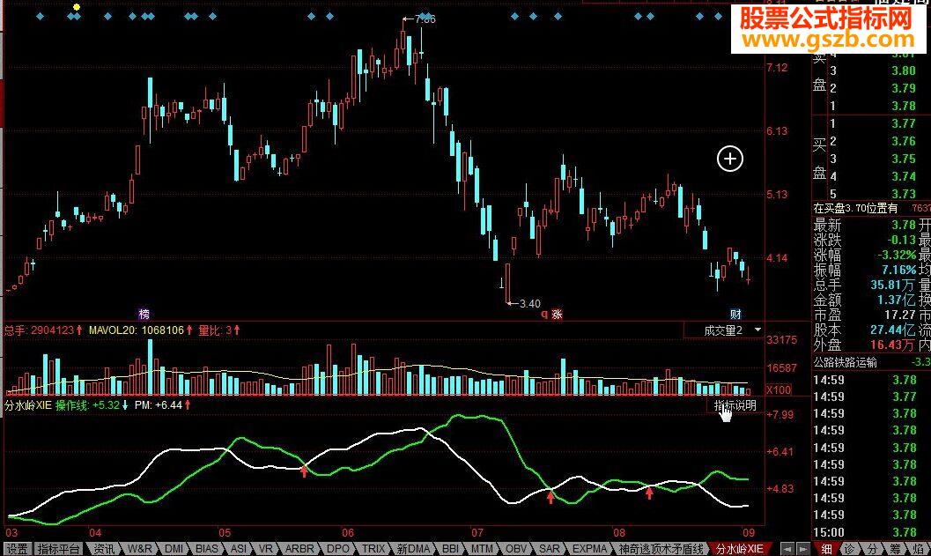931x556 pixels.
Task: Click the yellow dot marker at the chart top
Action: [77, 7]
